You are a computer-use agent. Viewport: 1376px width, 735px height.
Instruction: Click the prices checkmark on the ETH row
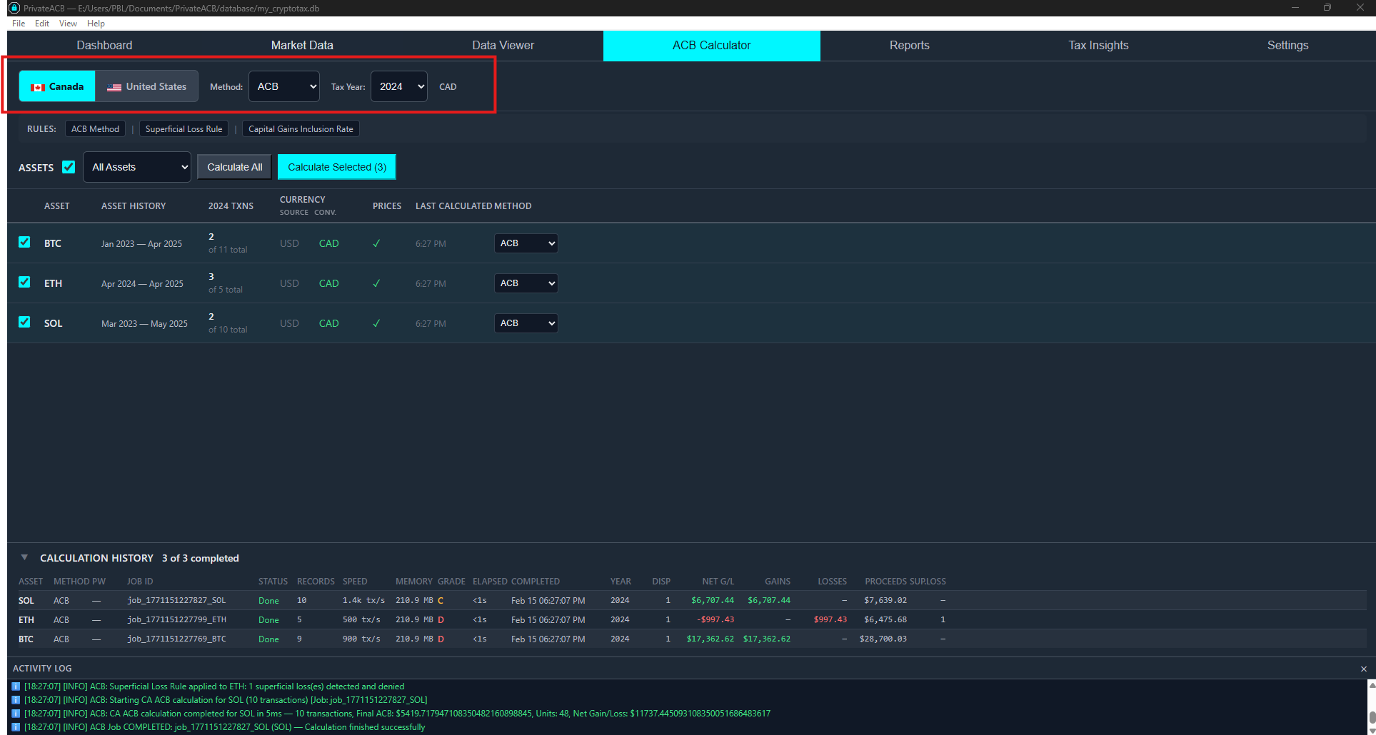click(376, 283)
